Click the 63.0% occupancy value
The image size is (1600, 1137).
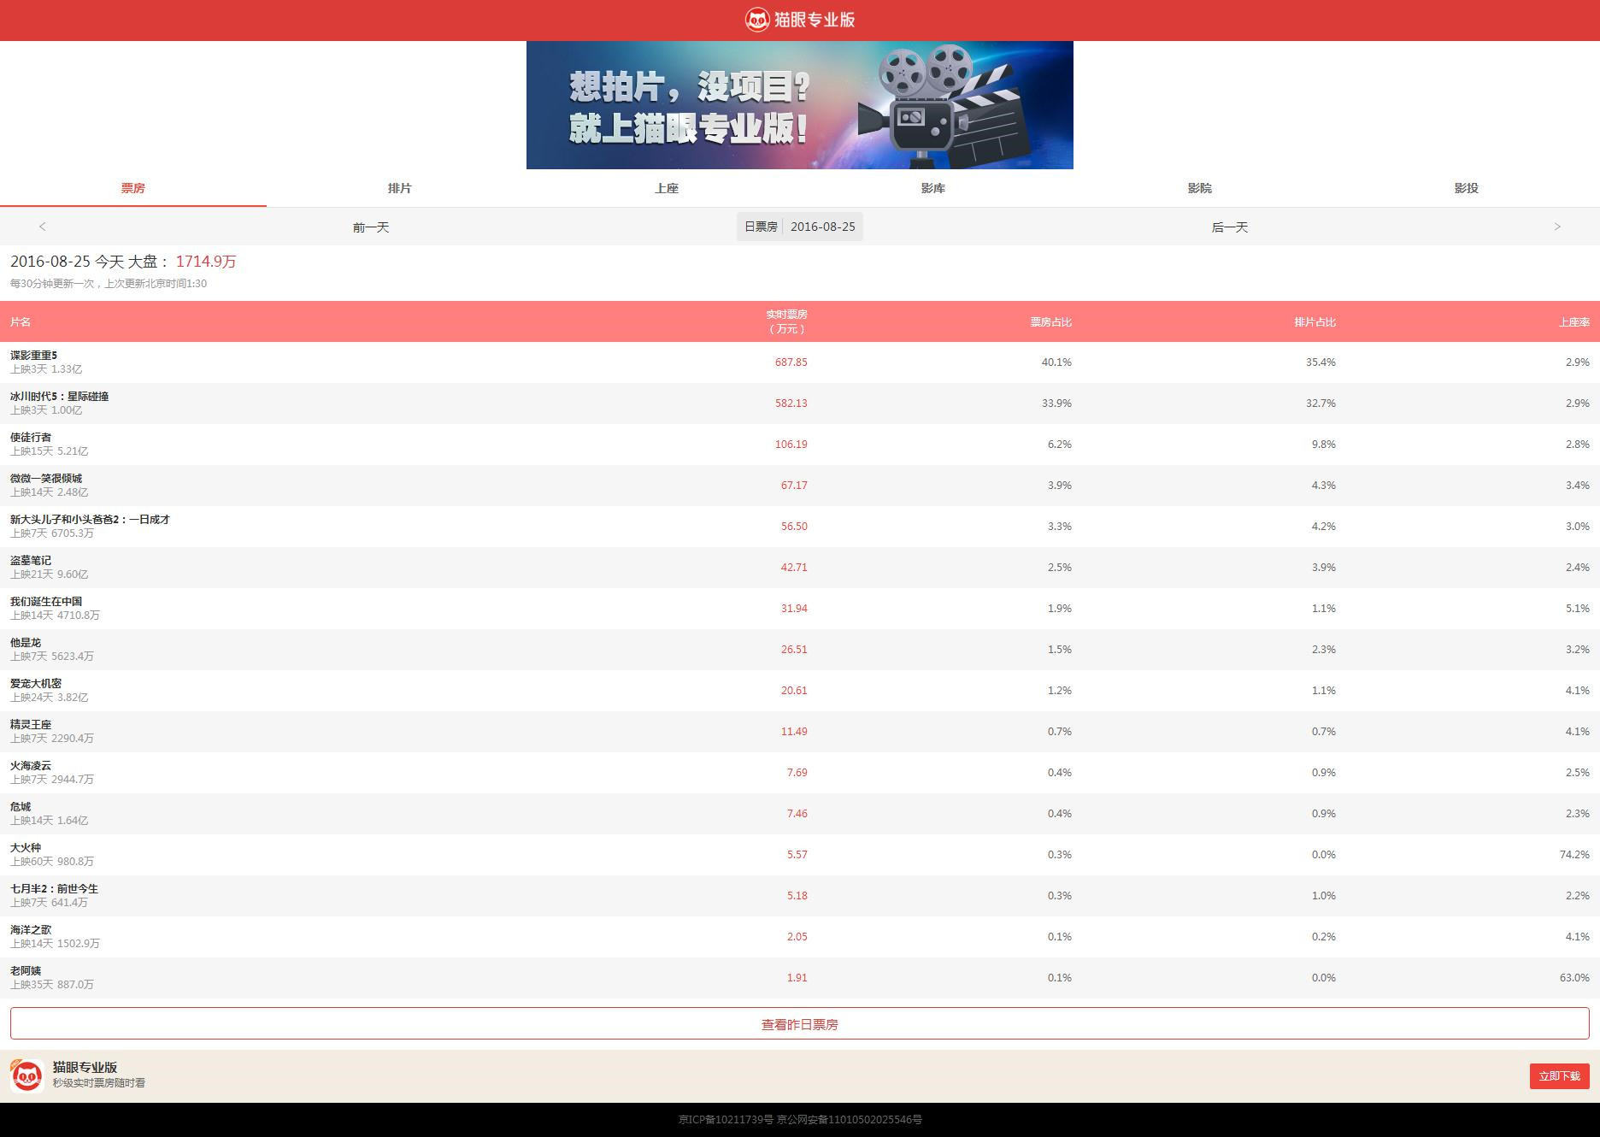pos(1574,977)
